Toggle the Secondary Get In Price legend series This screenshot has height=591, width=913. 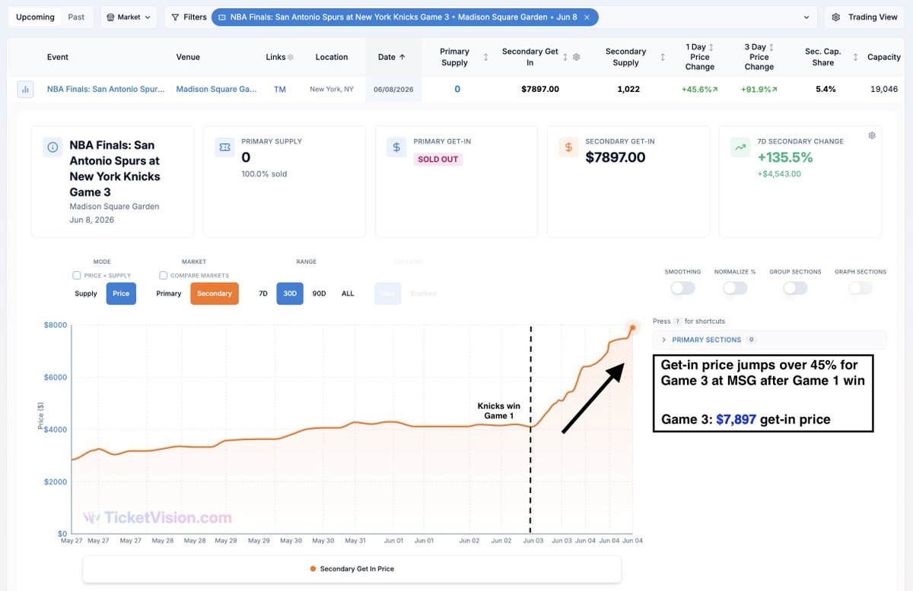(352, 568)
